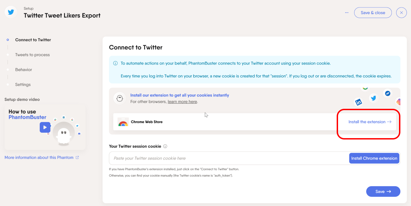Image resolution: width=411 pixels, height=206 pixels.
Task: Click the info icon beside session cookie label
Action: click(165, 146)
